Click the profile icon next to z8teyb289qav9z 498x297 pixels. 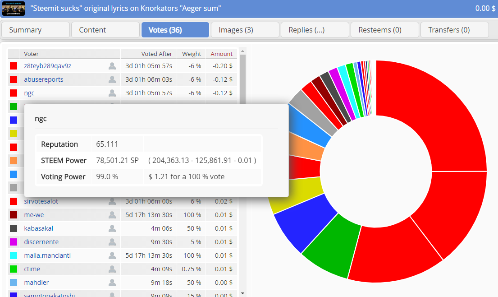click(112, 66)
